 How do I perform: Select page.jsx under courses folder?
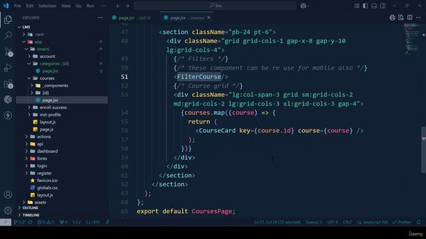(62, 100)
